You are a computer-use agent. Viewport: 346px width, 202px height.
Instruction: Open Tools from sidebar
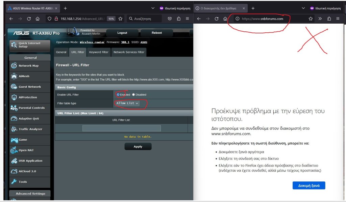click(30, 182)
